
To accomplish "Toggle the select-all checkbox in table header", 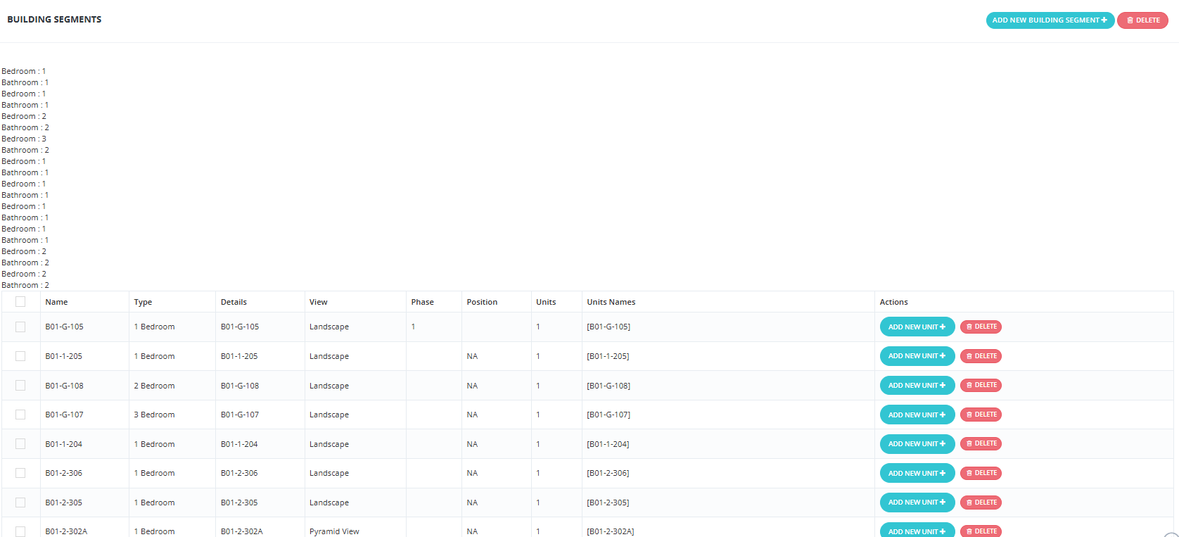I will [x=20, y=301].
